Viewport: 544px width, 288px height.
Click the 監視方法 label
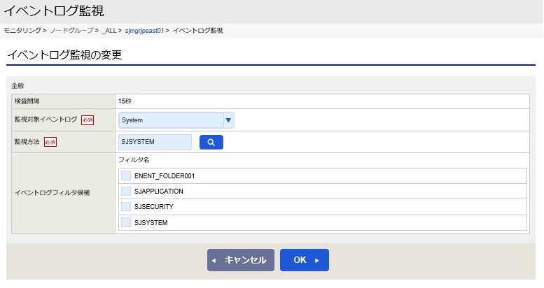pos(27,141)
